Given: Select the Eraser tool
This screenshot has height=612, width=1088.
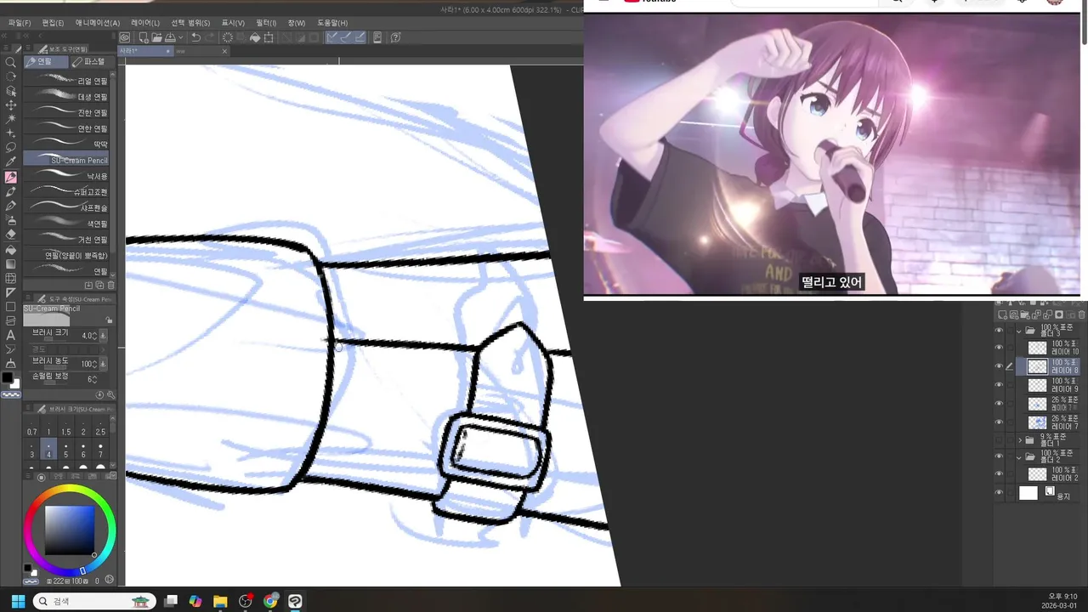Looking at the screenshot, I should click(11, 235).
